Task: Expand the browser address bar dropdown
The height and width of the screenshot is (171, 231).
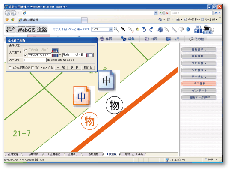Action: point(156,13)
